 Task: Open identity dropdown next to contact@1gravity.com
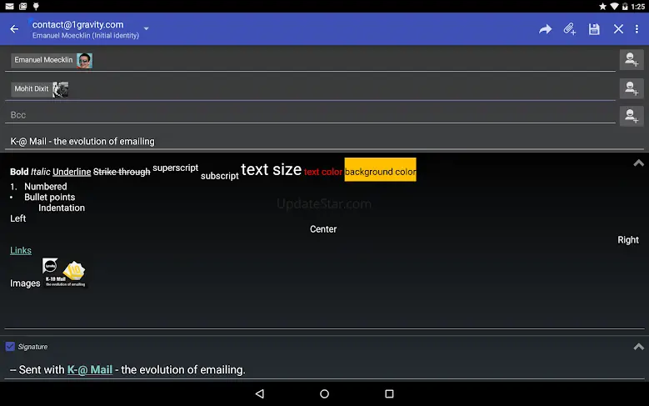[x=146, y=28]
